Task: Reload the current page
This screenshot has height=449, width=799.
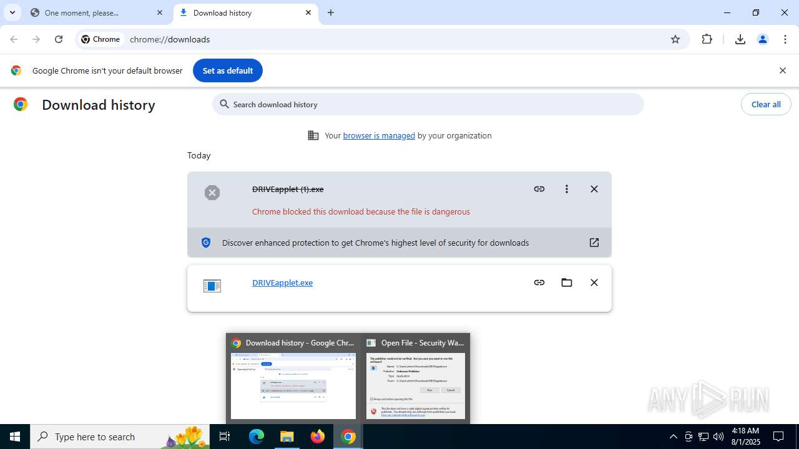Action: pyautogui.click(x=59, y=39)
